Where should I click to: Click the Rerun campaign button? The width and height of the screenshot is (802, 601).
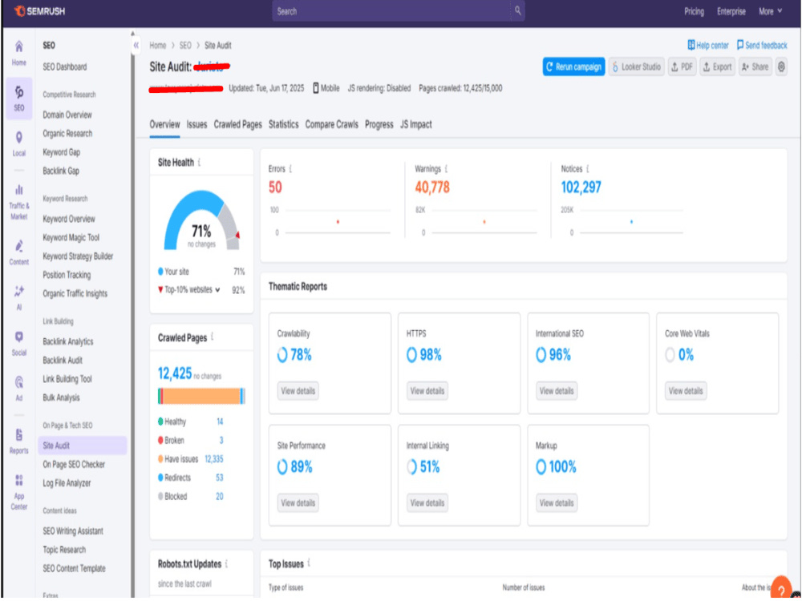pos(574,67)
